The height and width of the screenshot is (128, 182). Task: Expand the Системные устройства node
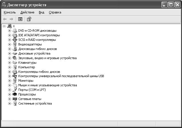pos(9,103)
